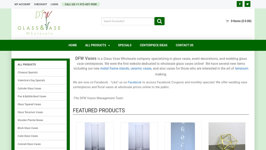Click the Facebook icon in top bar
The width and height of the screenshot is (266, 150).
(x=239, y=4)
